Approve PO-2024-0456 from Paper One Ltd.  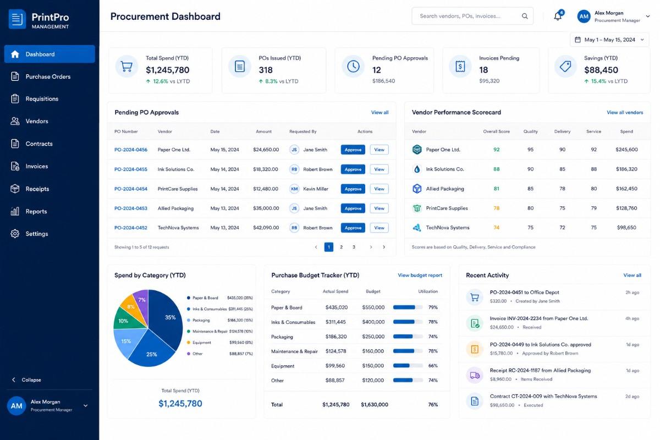(x=353, y=150)
